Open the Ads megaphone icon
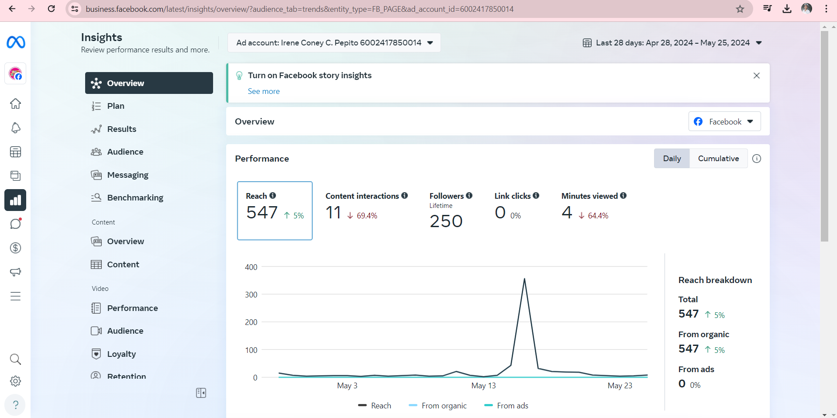Image resolution: width=837 pixels, height=418 pixels. coord(16,272)
